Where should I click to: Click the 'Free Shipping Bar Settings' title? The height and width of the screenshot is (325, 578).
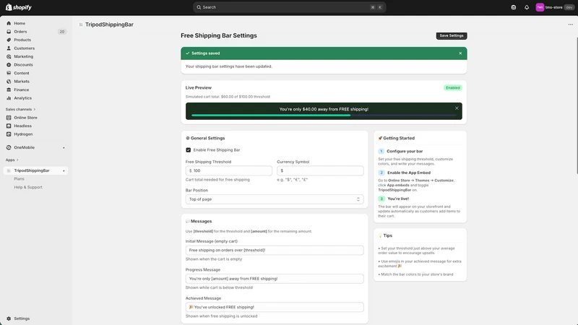(219, 35)
